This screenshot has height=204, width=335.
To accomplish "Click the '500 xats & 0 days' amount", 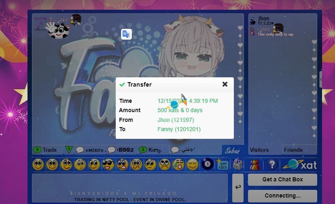I will click(x=180, y=110).
